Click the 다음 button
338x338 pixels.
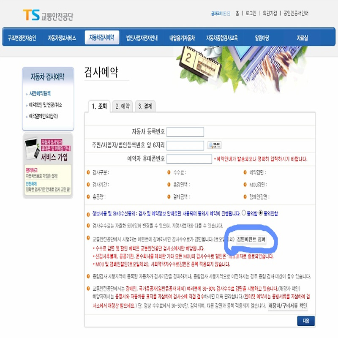(306, 321)
